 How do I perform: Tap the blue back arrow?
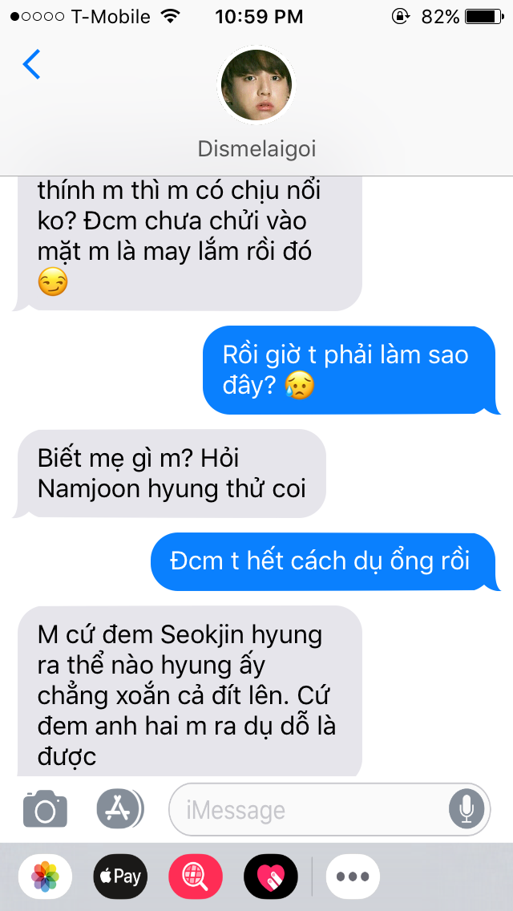tap(31, 64)
